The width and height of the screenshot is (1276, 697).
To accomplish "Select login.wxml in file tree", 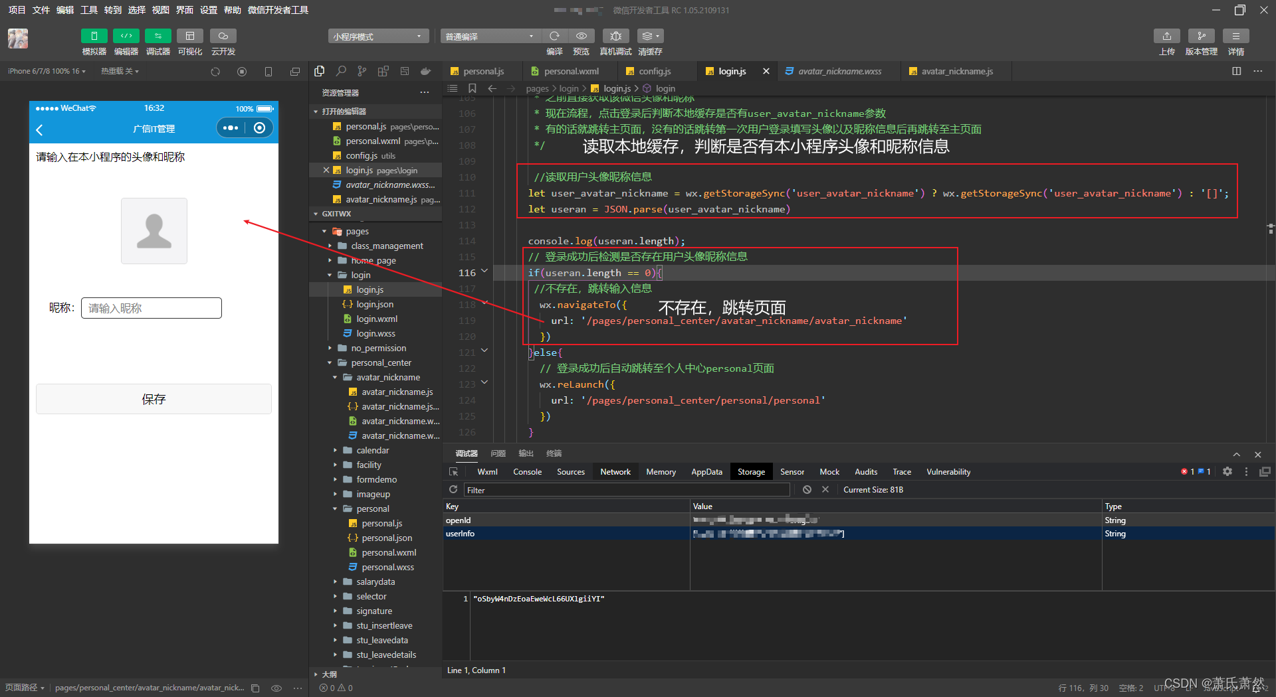I will click(376, 319).
